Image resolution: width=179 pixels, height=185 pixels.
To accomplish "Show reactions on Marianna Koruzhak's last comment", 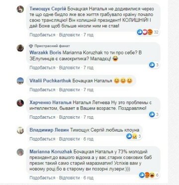I will (x=149, y=175).
